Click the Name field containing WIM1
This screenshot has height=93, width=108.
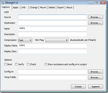point(53,29)
